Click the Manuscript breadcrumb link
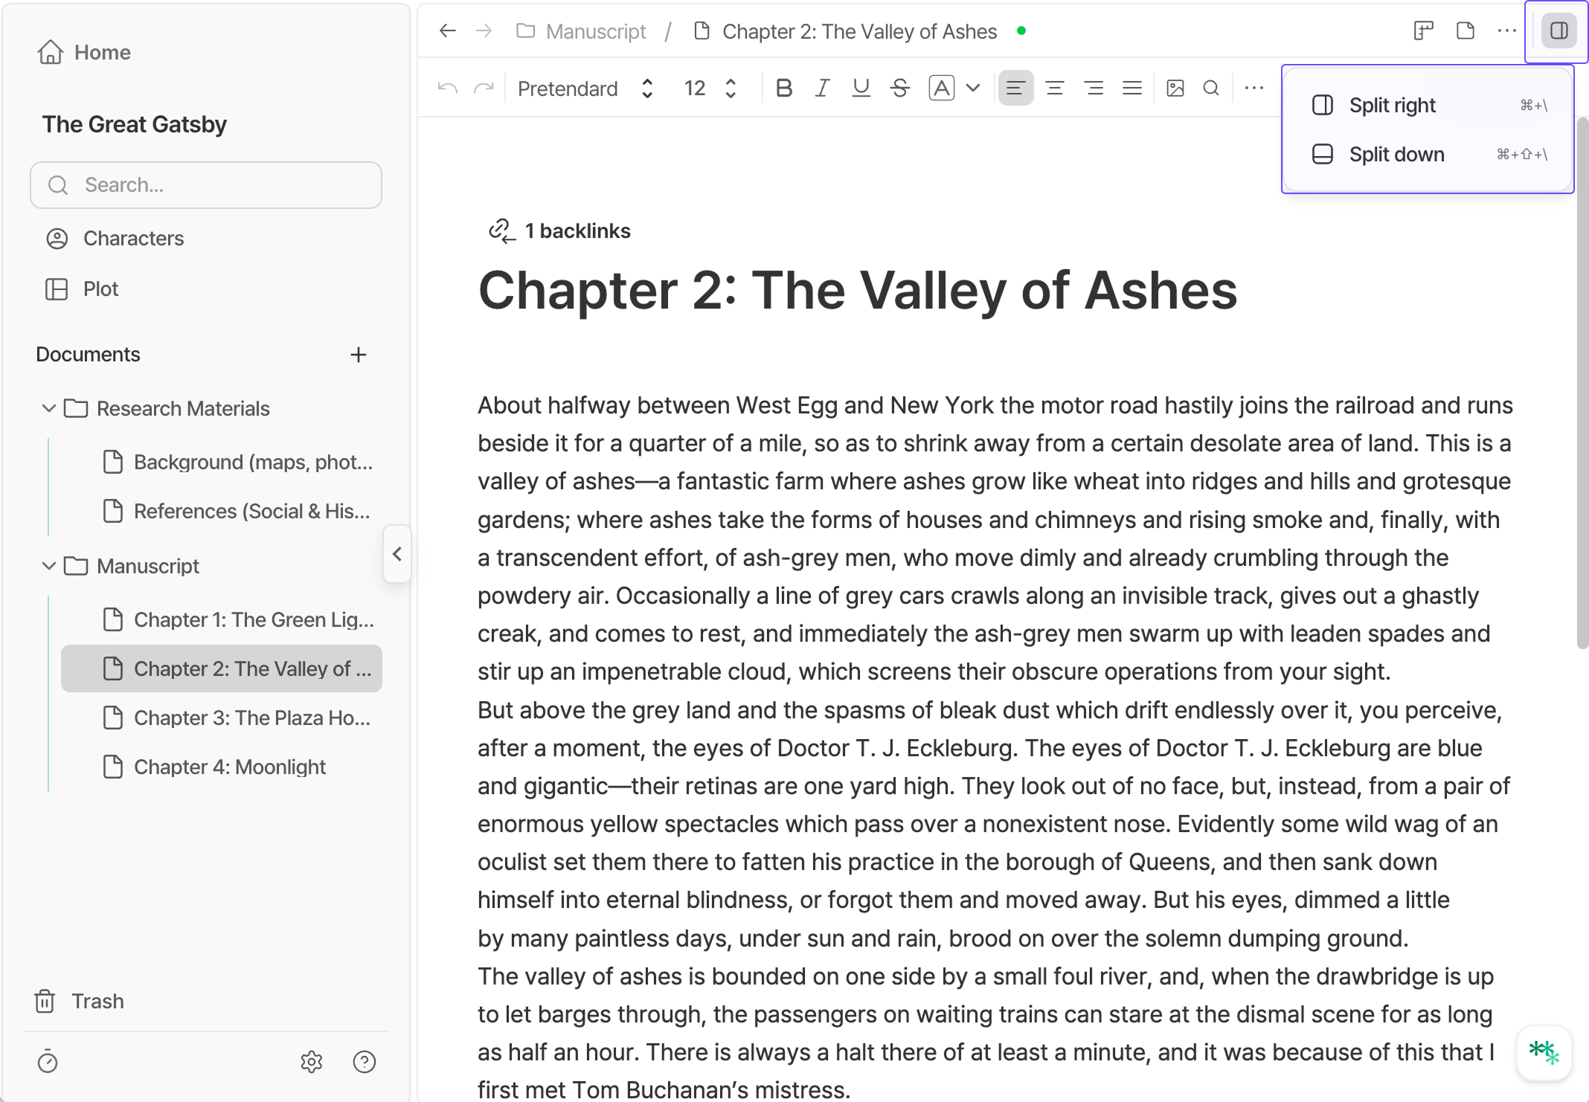The height and width of the screenshot is (1102, 1589). coord(582,31)
